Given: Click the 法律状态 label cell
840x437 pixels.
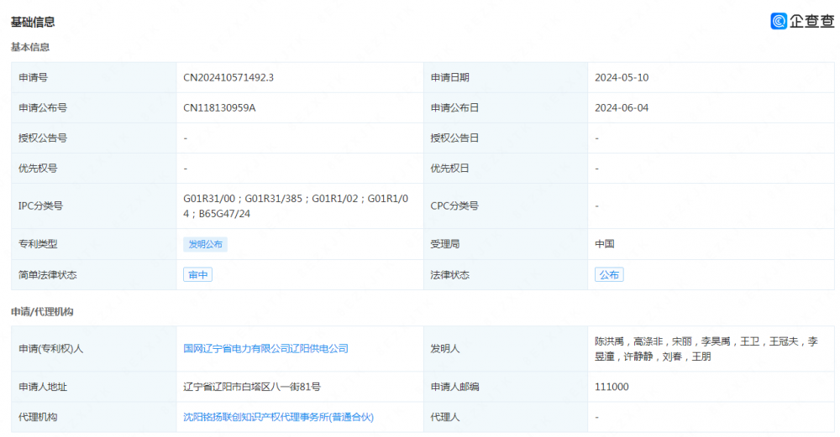Looking at the screenshot, I should pyautogui.click(x=506, y=275).
